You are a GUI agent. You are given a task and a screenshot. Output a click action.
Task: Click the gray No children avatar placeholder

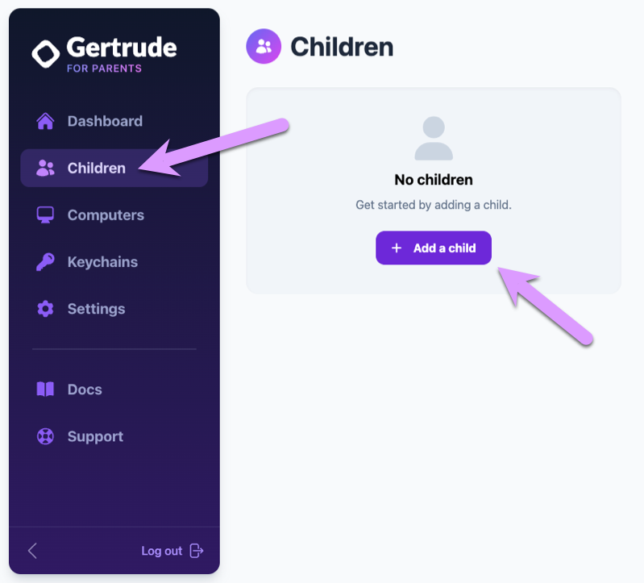pyautogui.click(x=434, y=138)
